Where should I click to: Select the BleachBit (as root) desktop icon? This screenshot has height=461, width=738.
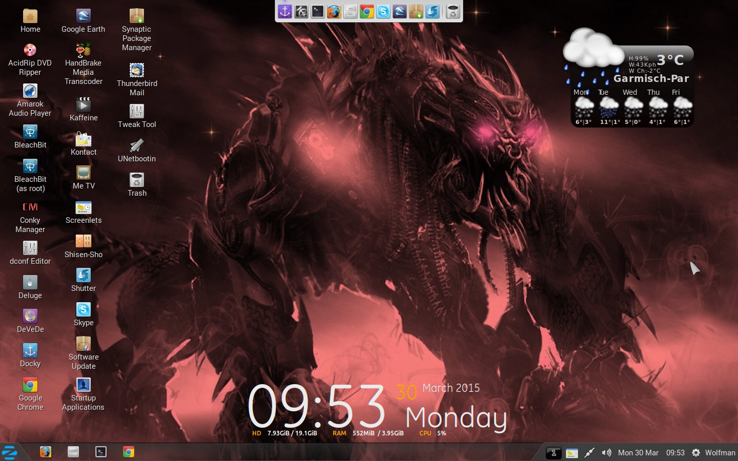(x=30, y=175)
